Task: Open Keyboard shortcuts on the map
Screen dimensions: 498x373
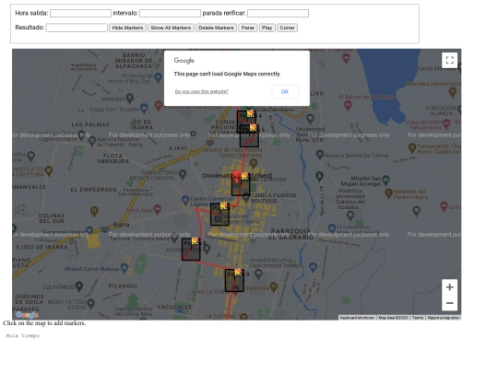Action: [357, 318]
